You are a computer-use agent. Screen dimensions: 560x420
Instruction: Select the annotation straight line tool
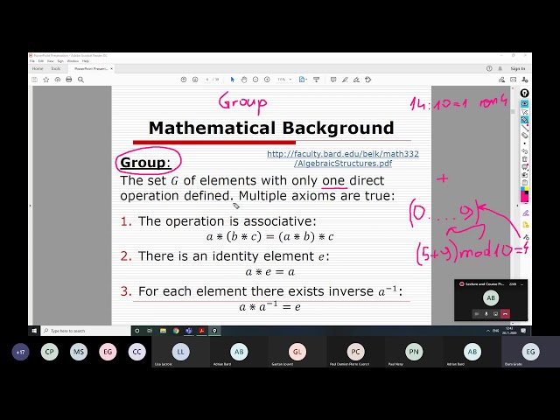[x=524, y=128]
